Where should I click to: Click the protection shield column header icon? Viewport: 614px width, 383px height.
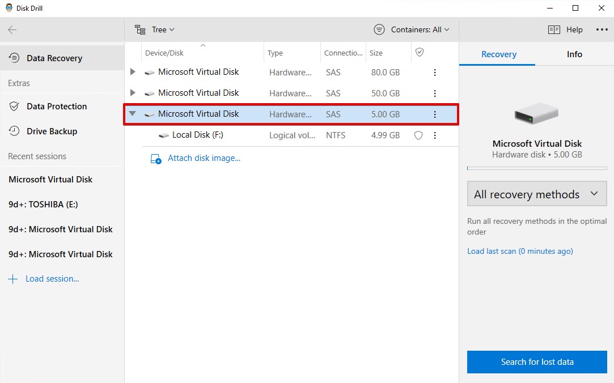420,53
